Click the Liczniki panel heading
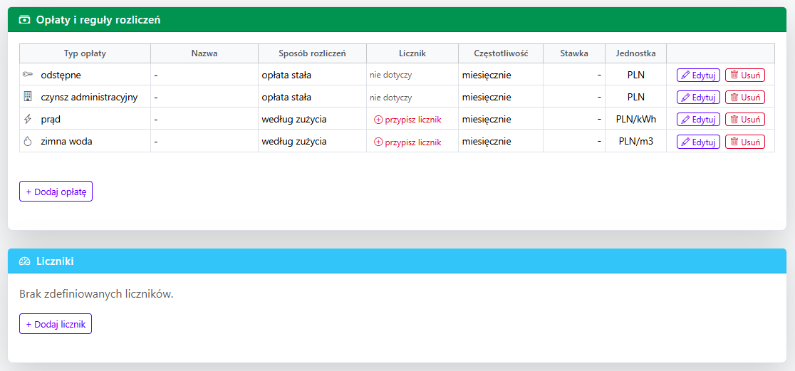795x371 pixels. click(x=56, y=261)
